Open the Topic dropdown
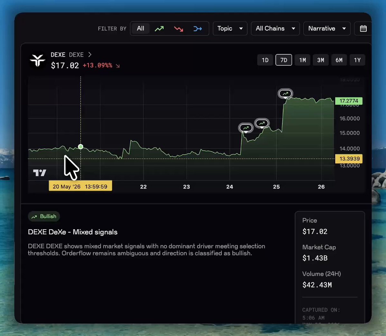The width and height of the screenshot is (386, 336). [230, 29]
